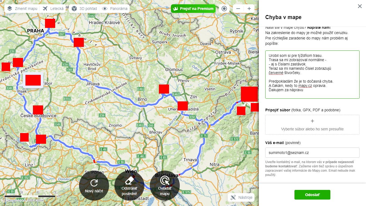Focus the Váš e-mail input field
Viewport: 366px width, 206px height.
312,153
